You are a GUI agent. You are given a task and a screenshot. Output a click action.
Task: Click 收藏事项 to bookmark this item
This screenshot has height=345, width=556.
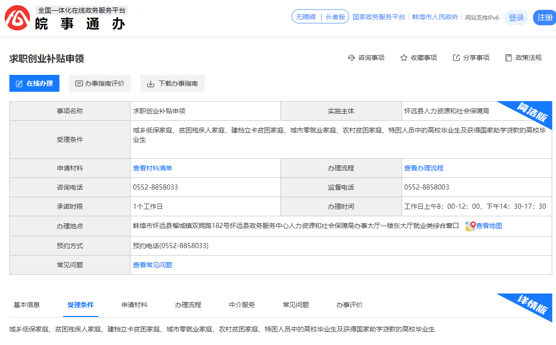click(x=424, y=58)
